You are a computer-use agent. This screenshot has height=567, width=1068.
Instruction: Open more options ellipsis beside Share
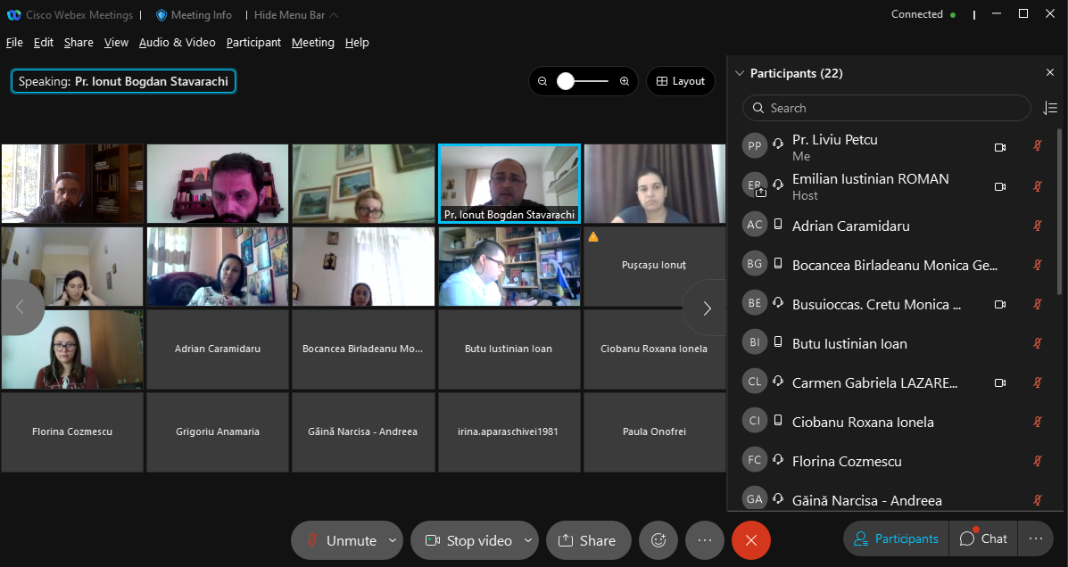click(x=704, y=540)
